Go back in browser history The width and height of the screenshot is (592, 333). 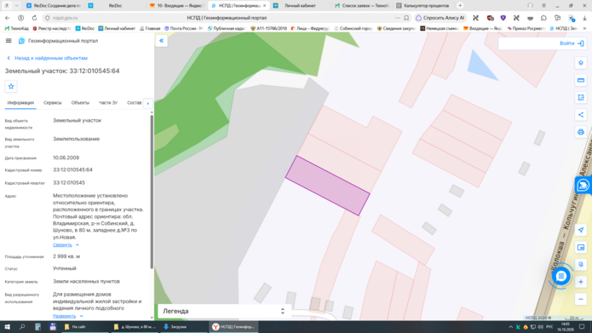tap(8, 18)
